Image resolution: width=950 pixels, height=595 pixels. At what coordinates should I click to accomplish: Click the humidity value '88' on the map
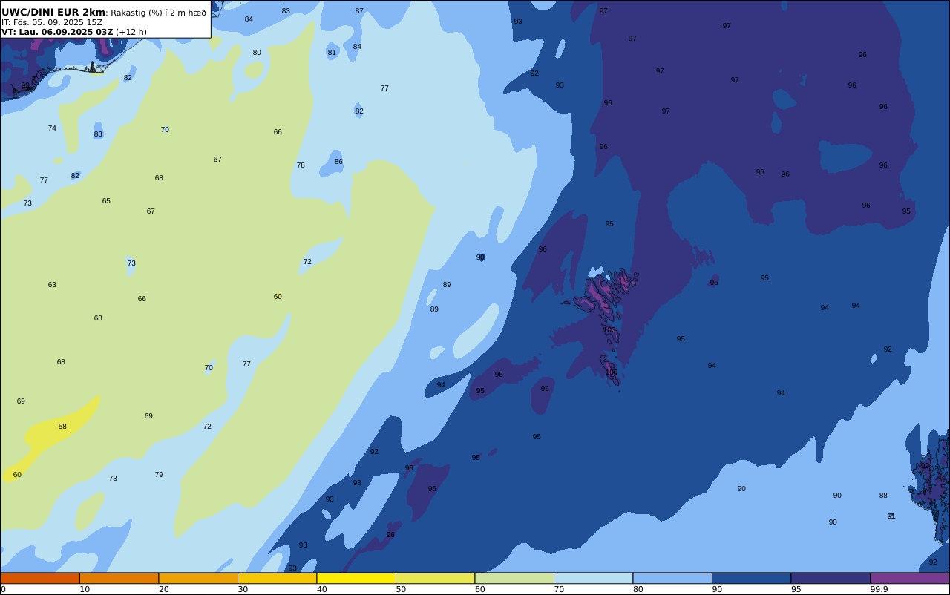(883, 496)
